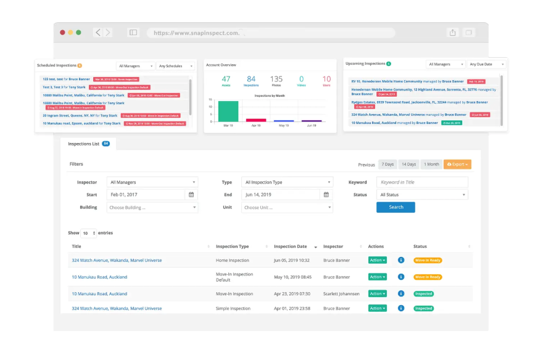Open 324 Watch Avenue Home Inspection link

point(117,260)
